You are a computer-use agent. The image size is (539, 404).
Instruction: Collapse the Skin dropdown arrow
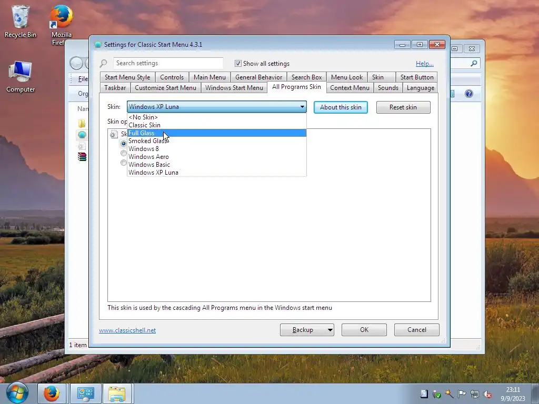(302, 107)
